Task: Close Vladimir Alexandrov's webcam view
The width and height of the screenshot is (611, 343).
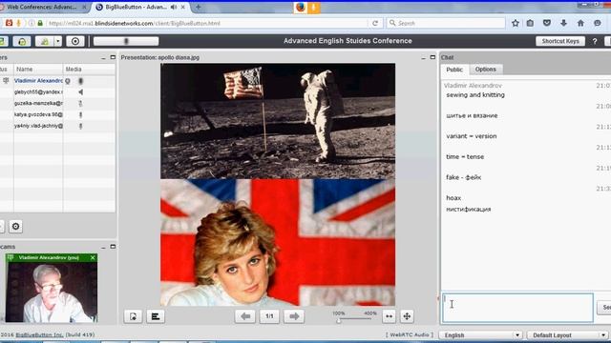Action: [x=93, y=258]
